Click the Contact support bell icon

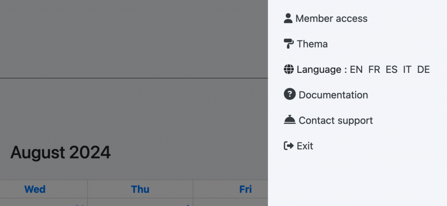(290, 120)
